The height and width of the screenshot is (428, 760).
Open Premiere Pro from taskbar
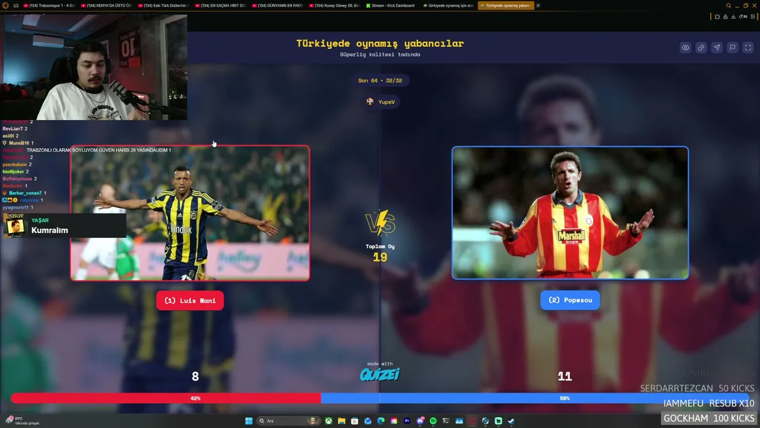click(x=407, y=421)
